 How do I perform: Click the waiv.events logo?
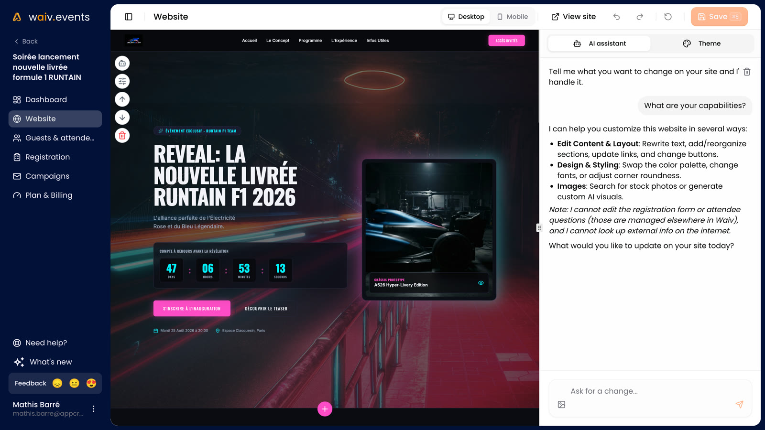click(51, 17)
